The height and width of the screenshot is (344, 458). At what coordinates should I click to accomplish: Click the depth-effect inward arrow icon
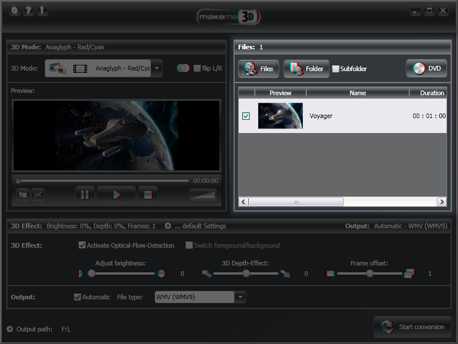click(207, 273)
